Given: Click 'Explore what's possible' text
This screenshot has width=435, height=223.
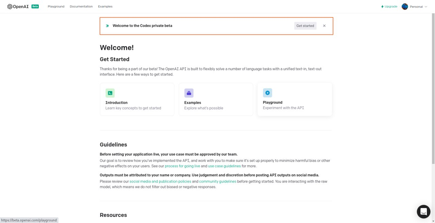Looking at the screenshot, I should [204, 108].
